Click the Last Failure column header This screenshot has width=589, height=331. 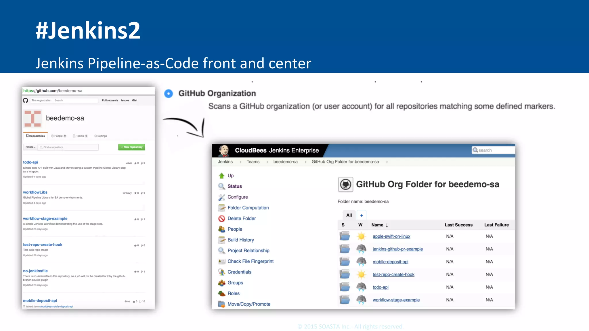(496, 225)
